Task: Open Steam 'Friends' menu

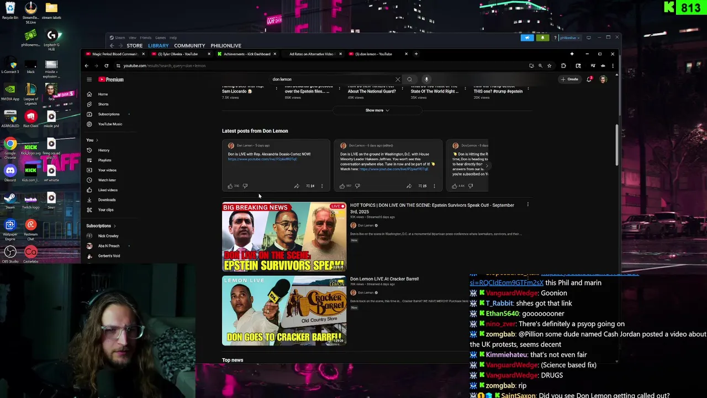Action: [145, 38]
